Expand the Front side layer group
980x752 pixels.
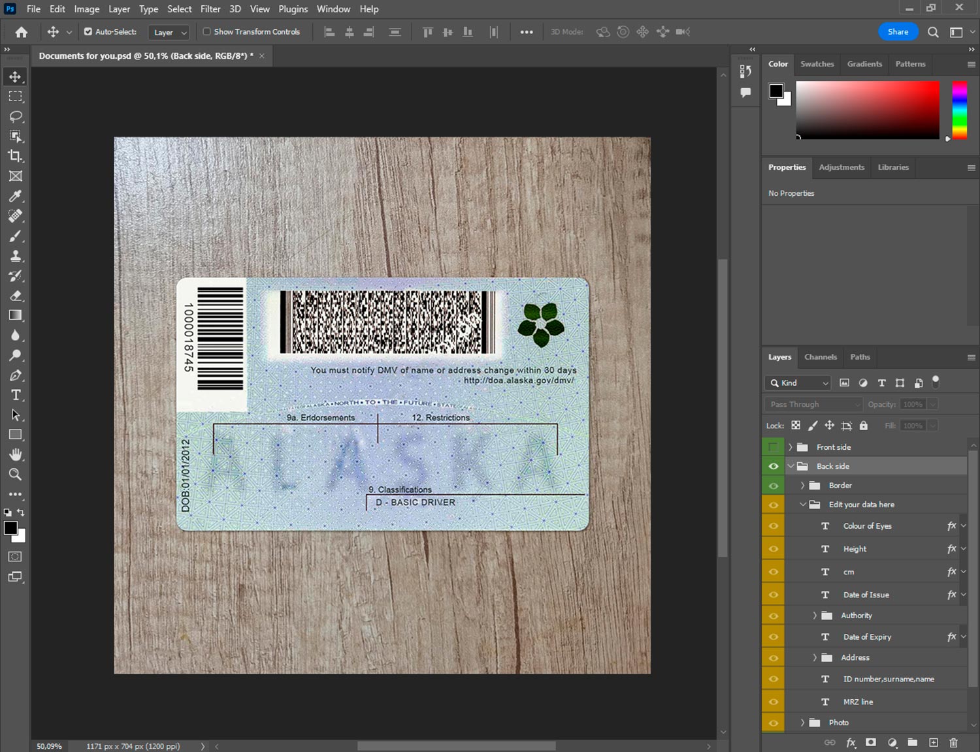[x=791, y=447]
